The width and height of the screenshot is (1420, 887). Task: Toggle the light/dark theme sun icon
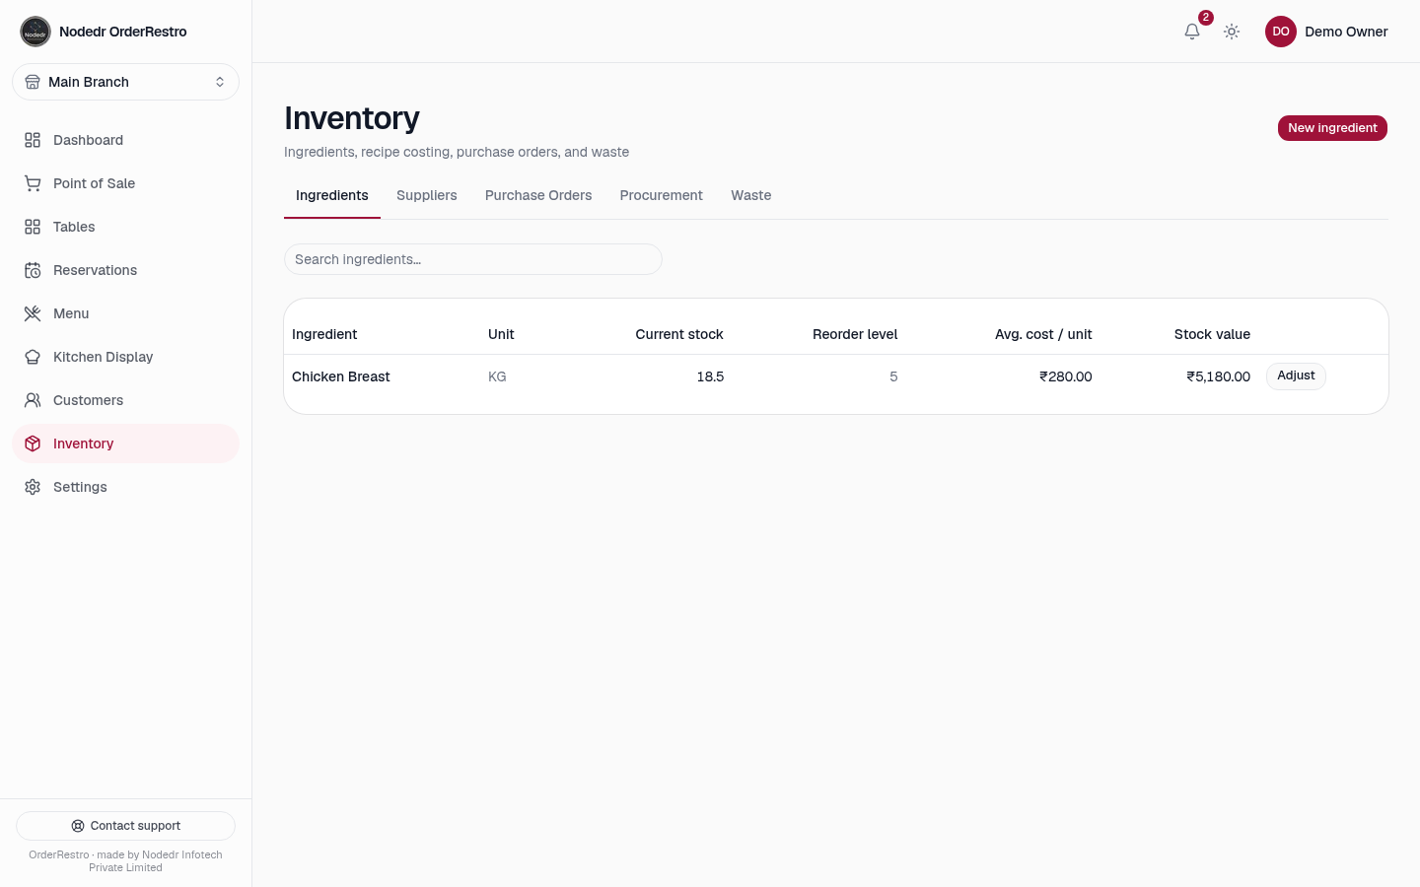click(1232, 32)
